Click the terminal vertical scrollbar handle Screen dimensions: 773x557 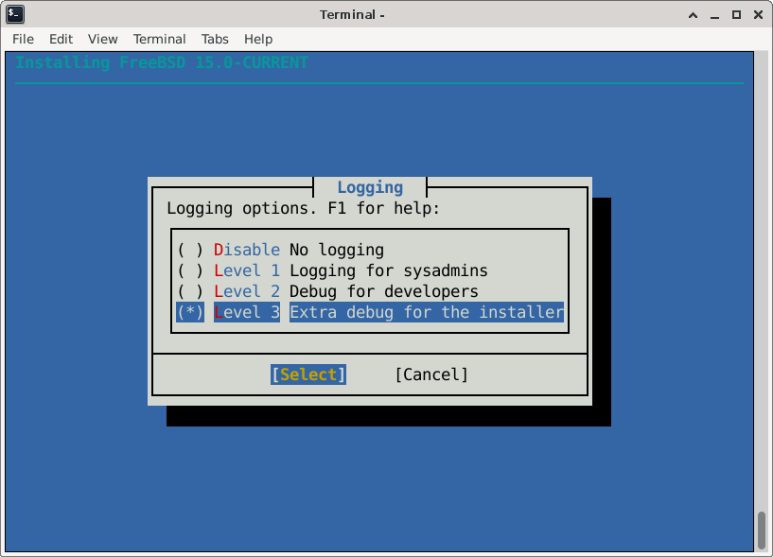[762, 530]
